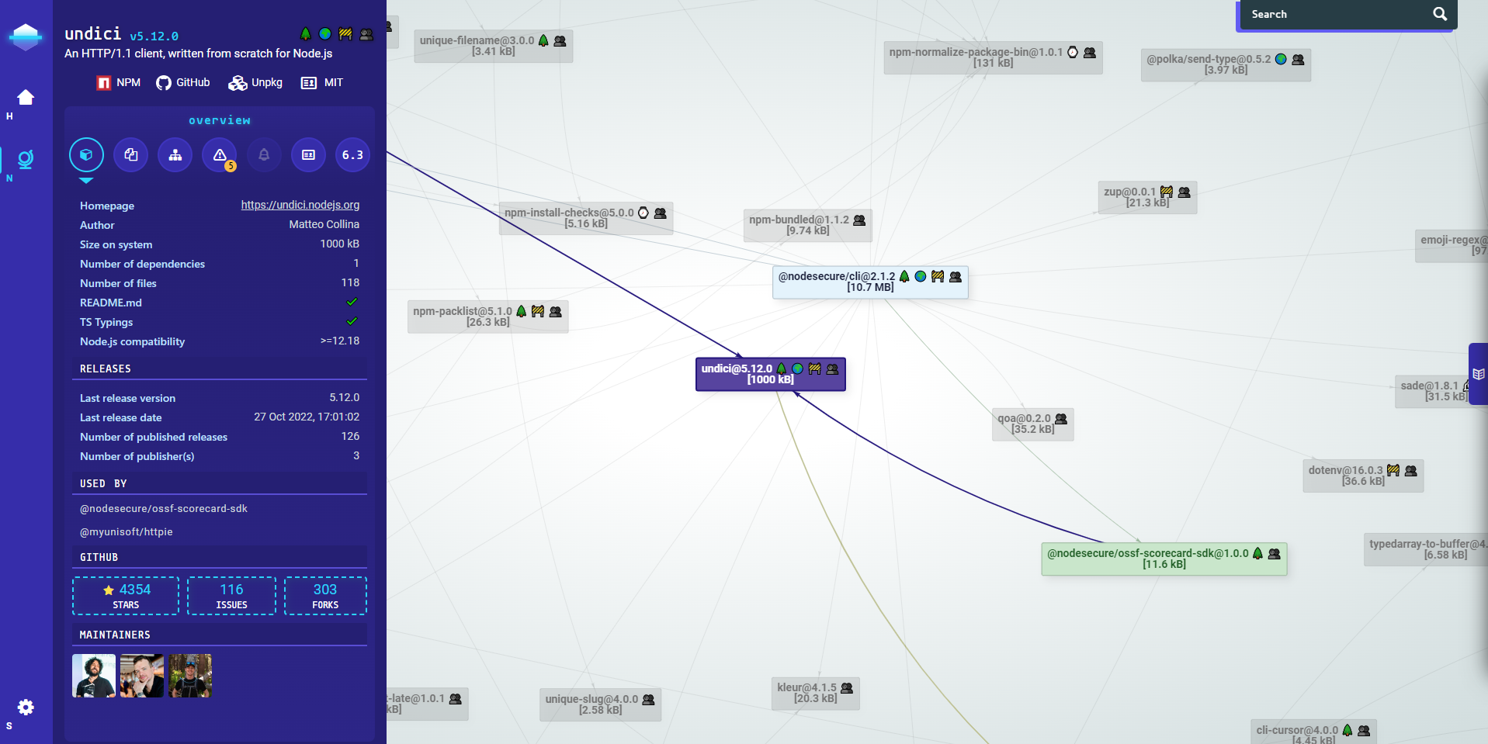1488x744 pixels.
Task: Select the typedarray-to-buffer node
Action: pyautogui.click(x=1427, y=549)
